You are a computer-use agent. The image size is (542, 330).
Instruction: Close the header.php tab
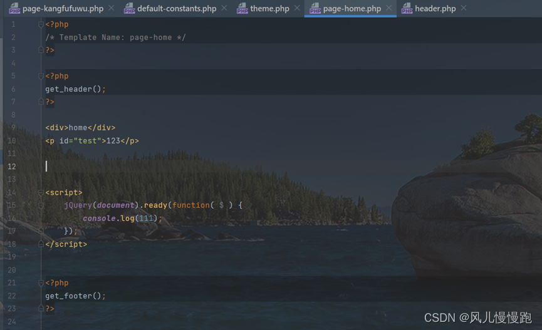(464, 8)
